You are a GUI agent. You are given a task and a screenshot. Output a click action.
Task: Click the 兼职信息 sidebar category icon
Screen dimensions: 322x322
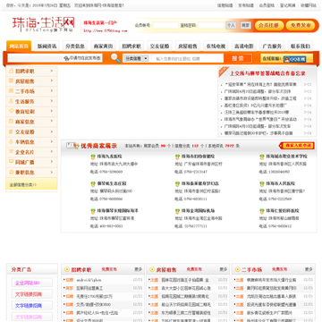pos(11,172)
